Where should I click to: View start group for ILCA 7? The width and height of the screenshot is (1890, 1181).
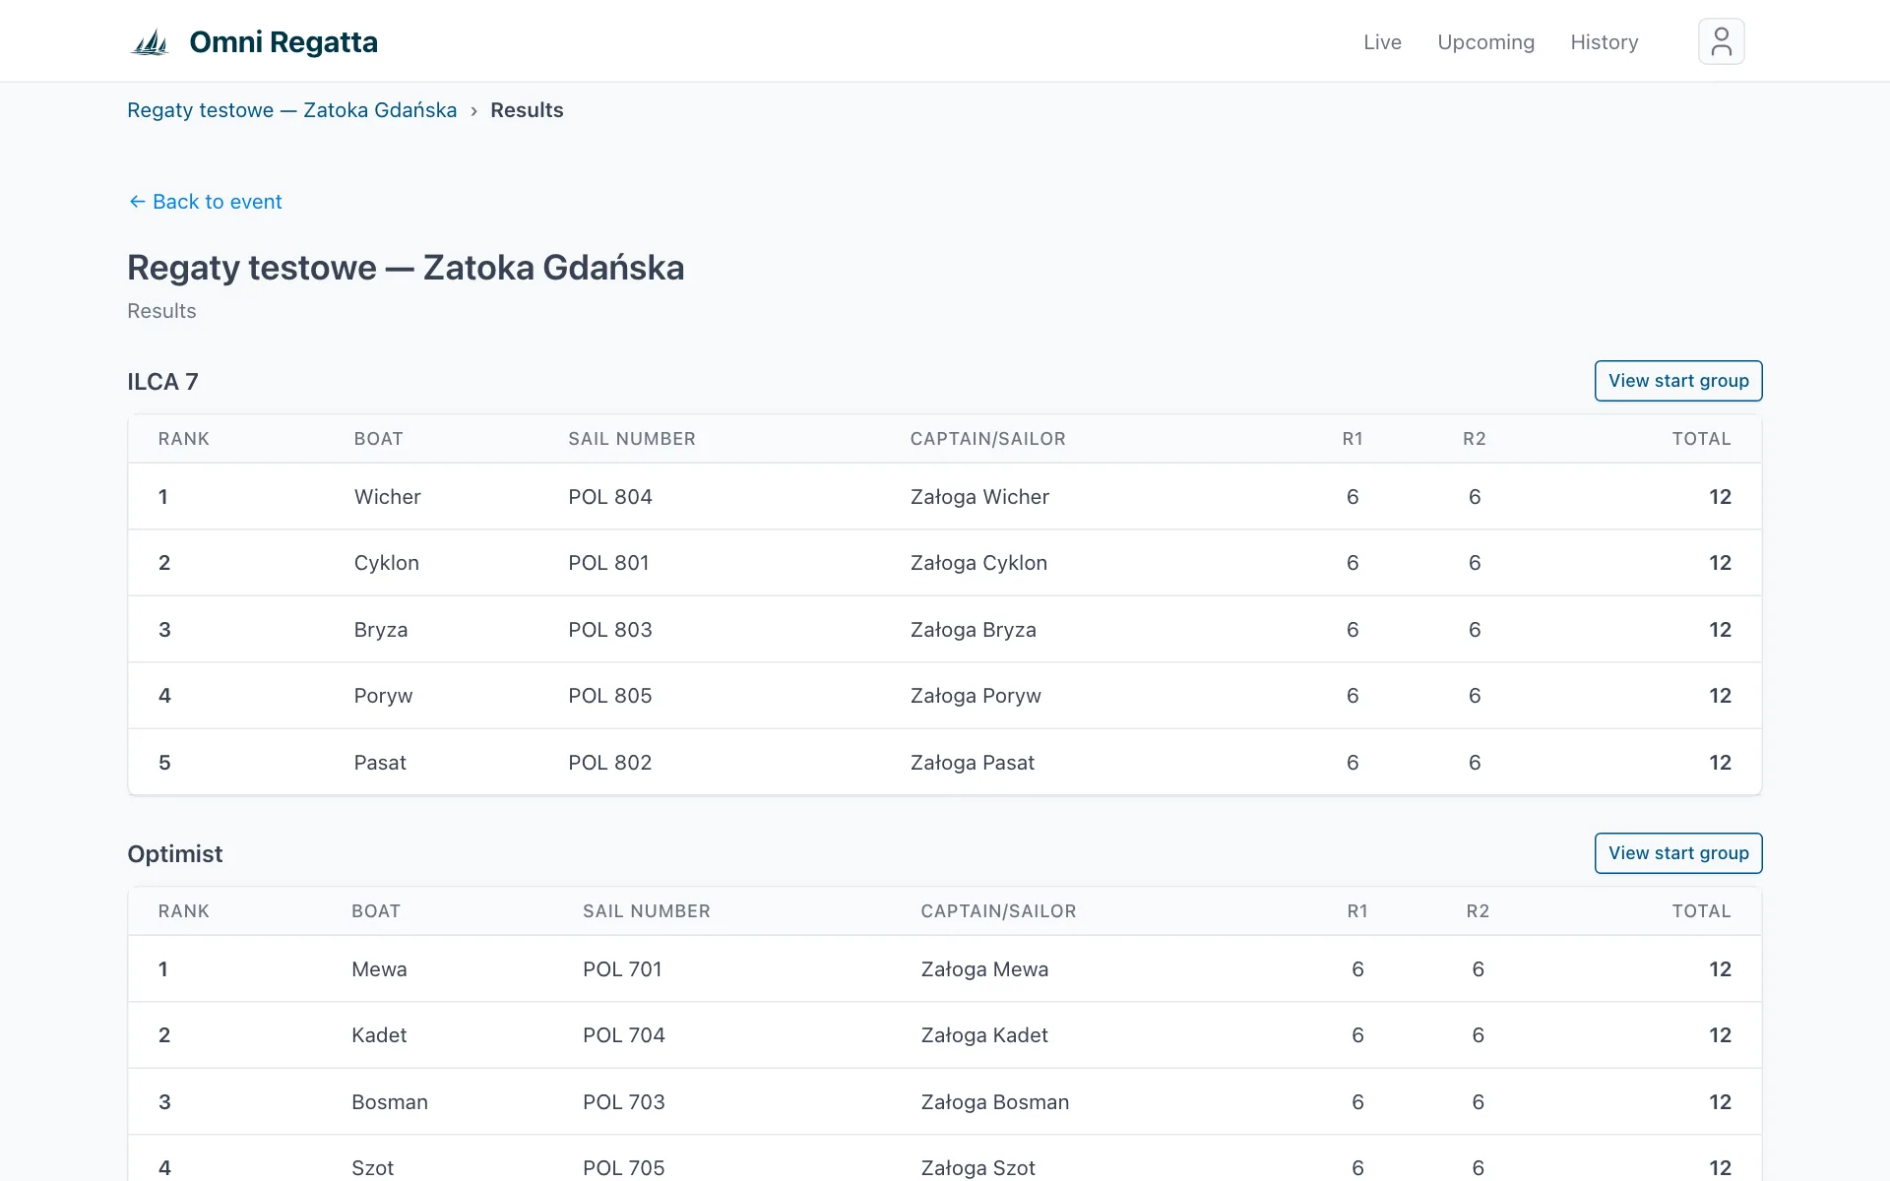(x=1678, y=381)
